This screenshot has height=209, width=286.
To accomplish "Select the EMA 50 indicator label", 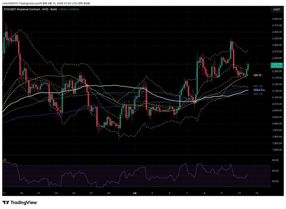I will point(257,75).
